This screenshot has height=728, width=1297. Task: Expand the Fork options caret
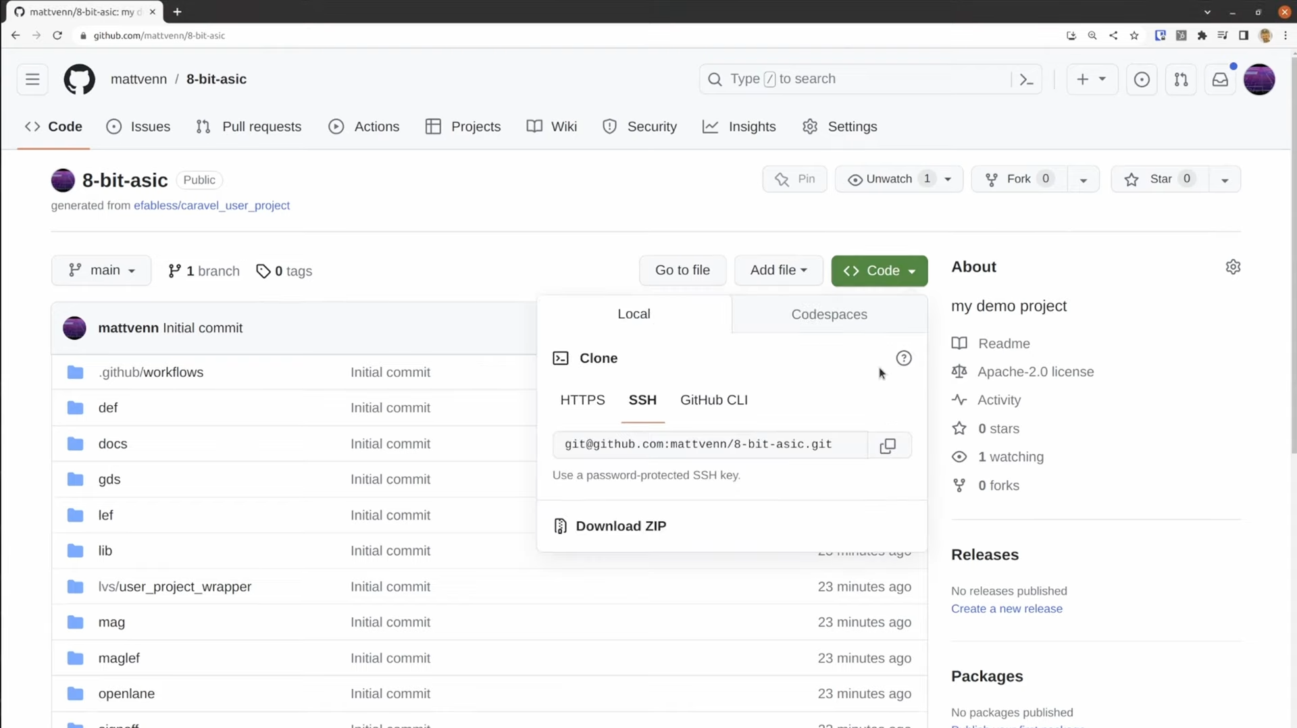click(1083, 179)
